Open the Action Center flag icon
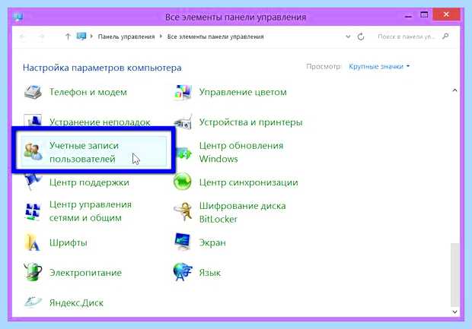 (33, 181)
